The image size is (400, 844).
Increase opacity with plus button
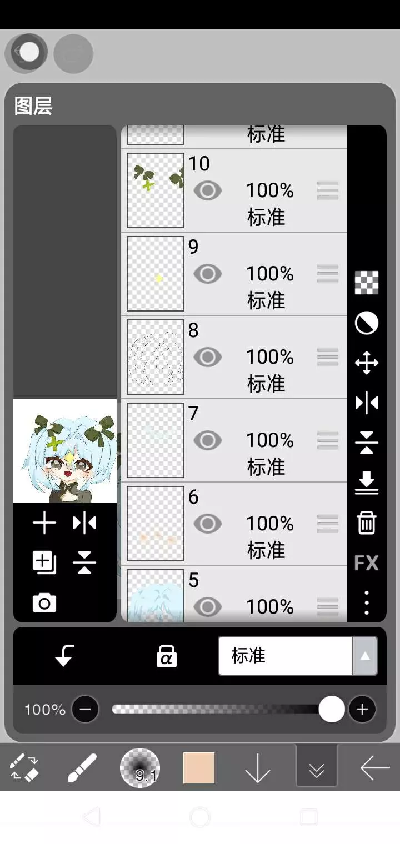click(x=362, y=709)
